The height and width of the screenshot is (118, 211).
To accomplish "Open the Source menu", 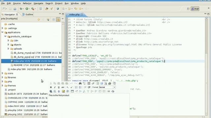I will point(17,3).
